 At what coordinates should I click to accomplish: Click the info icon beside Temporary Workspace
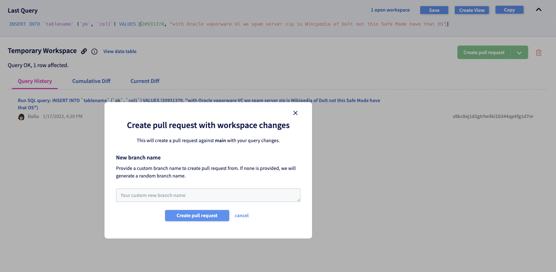click(x=94, y=52)
